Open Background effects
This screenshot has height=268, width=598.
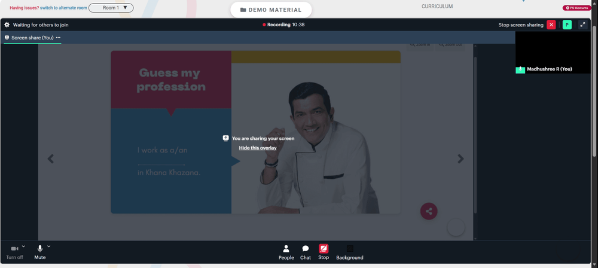pyautogui.click(x=350, y=252)
